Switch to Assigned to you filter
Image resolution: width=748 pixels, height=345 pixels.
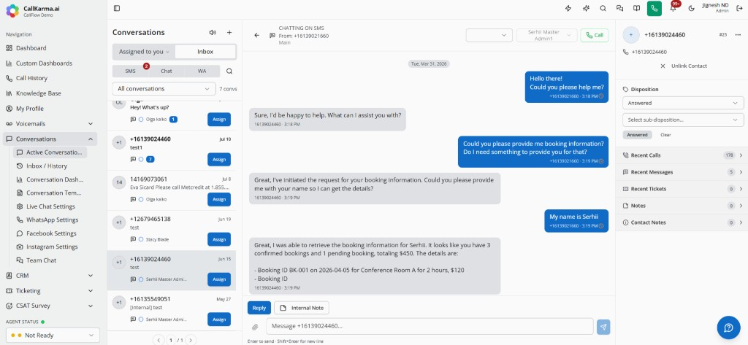click(x=144, y=52)
